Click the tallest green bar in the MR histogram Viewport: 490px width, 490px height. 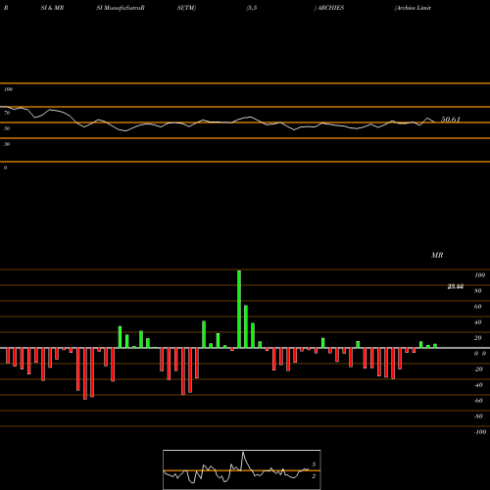pyautogui.click(x=239, y=309)
